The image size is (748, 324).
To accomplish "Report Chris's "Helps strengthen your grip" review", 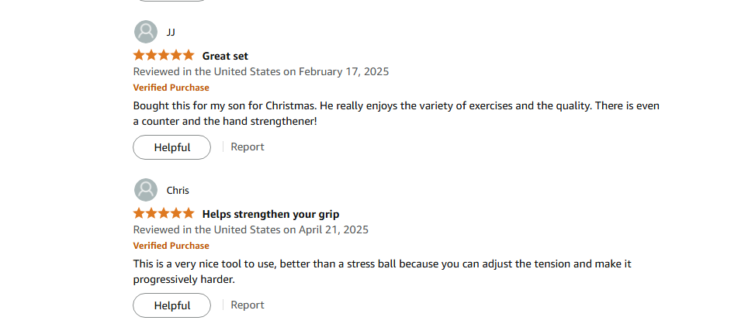I will [248, 305].
